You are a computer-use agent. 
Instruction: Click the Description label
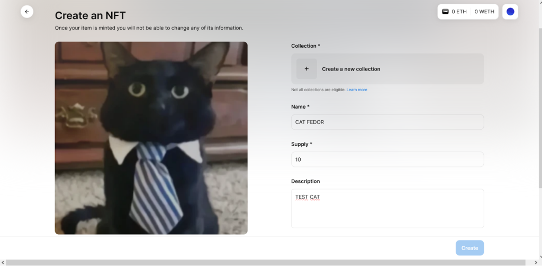pos(305,181)
